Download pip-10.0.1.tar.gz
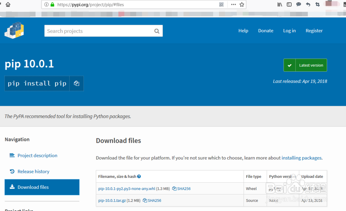 [112, 200]
